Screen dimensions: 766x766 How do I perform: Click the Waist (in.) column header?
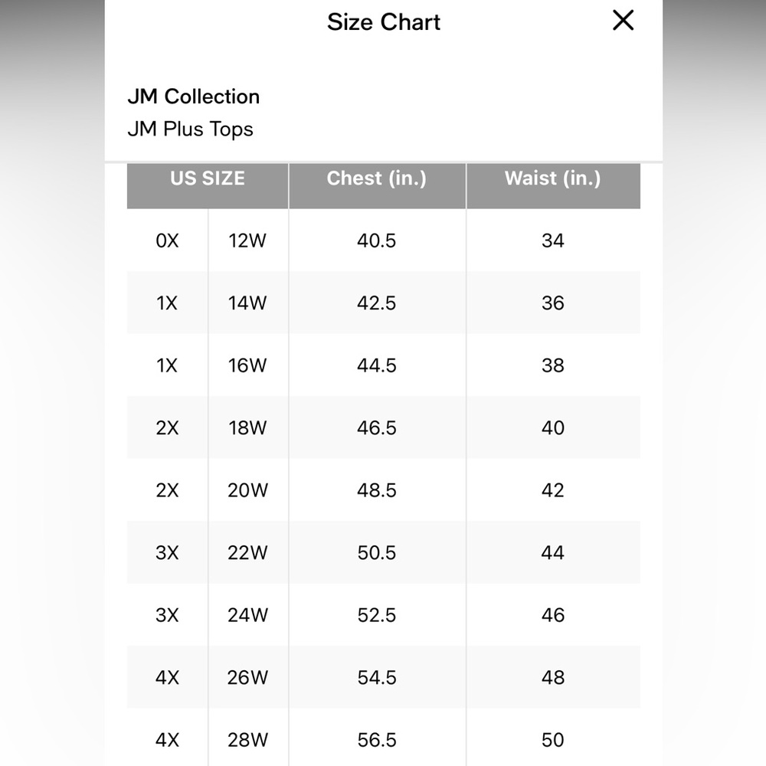[552, 178]
